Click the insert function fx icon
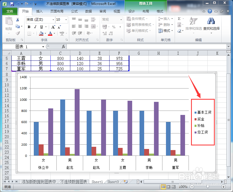Screen dimensions: 233x192 point(63,47)
